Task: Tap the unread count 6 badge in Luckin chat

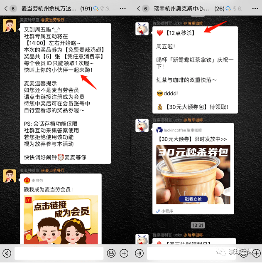Action: pyautogui.click(x=146, y=9)
